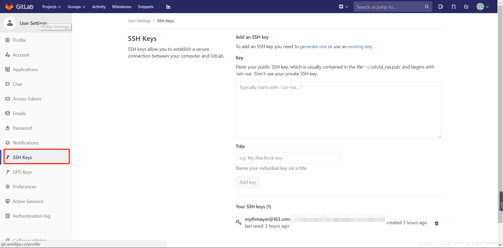Click into the SSH key textarea
Screen dimensions: 503x248
coord(338,110)
